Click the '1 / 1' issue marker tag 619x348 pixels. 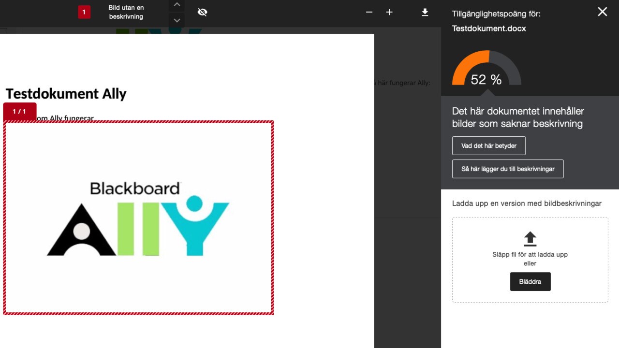[x=19, y=112]
